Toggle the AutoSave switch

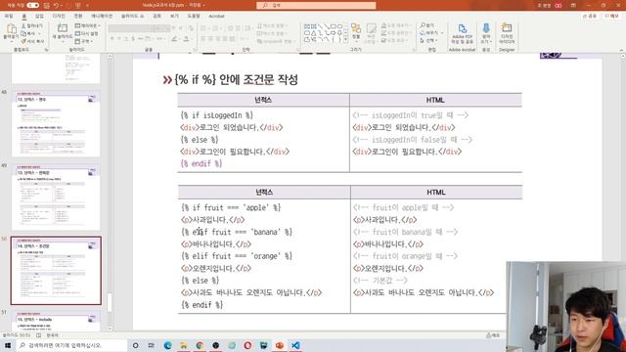(x=32, y=5)
